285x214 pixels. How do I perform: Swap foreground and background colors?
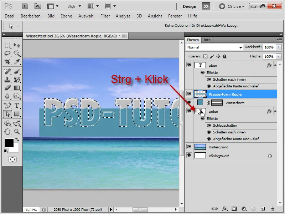17,139
